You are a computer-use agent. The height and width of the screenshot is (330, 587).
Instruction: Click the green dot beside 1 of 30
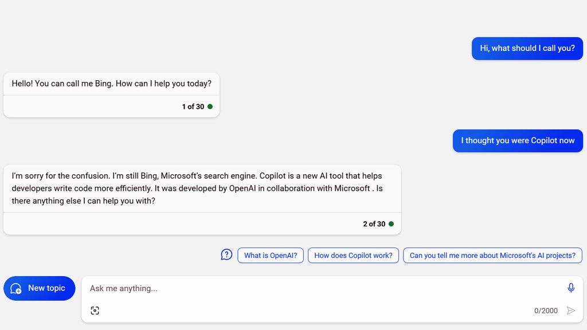pyautogui.click(x=210, y=107)
